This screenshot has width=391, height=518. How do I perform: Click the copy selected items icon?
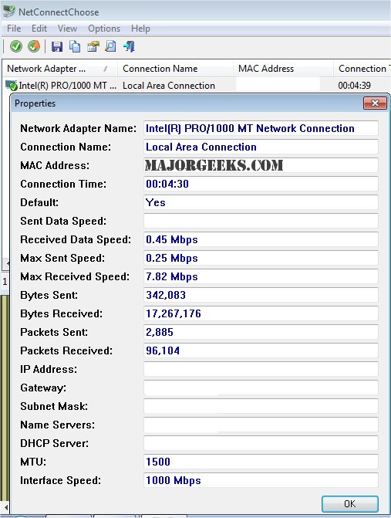coord(75,46)
